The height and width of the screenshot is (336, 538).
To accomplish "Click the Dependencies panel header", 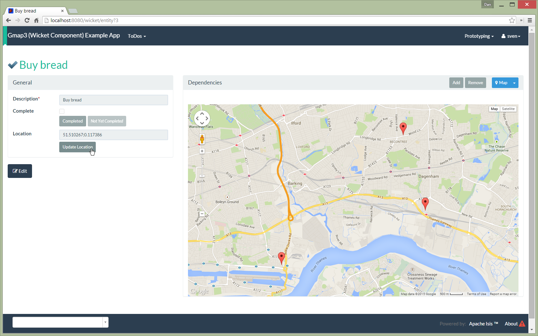I will (353, 83).
